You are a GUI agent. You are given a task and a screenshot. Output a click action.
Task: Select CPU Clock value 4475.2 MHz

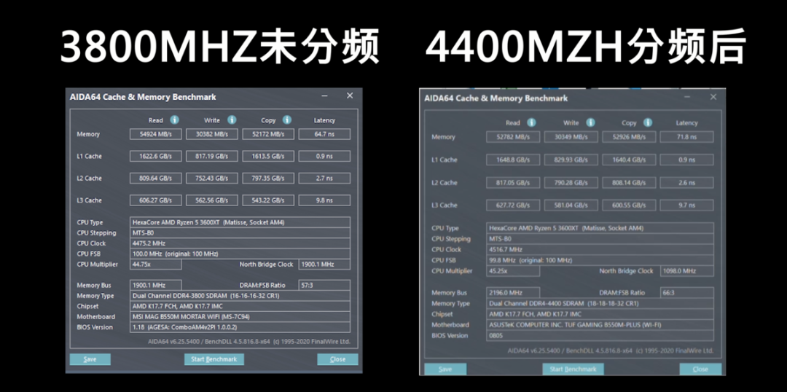[x=240, y=243]
